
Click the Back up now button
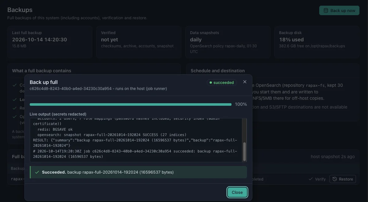point(339,10)
